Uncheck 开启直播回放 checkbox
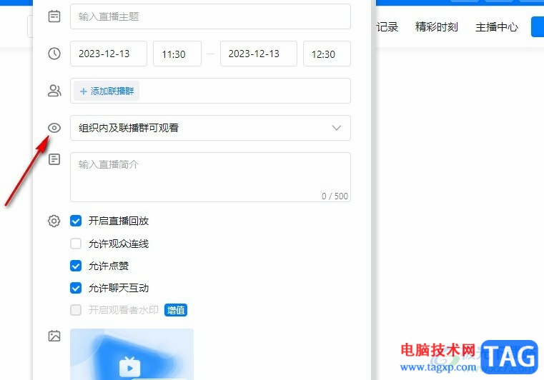The image size is (544, 380). coord(76,221)
